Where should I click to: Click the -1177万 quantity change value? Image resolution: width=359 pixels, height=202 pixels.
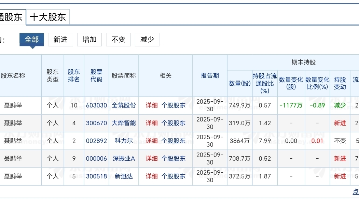(291, 105)
